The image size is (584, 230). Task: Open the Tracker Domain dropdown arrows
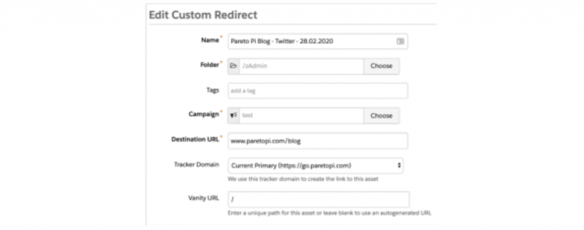point(399,165)
